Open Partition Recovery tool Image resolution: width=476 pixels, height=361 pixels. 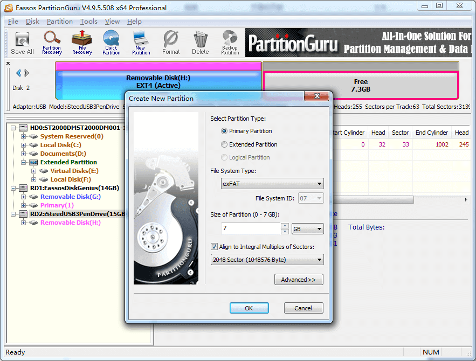52,43
